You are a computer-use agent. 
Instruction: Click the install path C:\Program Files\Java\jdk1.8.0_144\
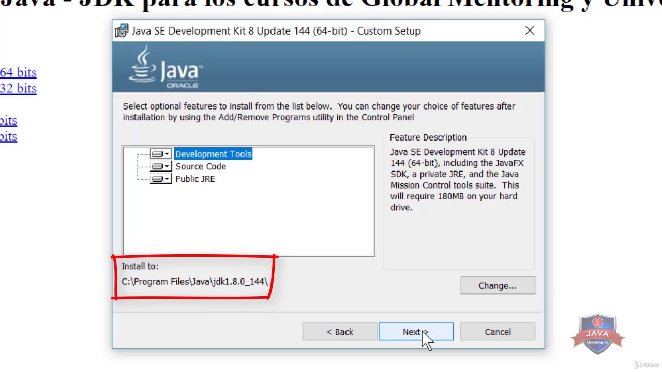(195, 282)
